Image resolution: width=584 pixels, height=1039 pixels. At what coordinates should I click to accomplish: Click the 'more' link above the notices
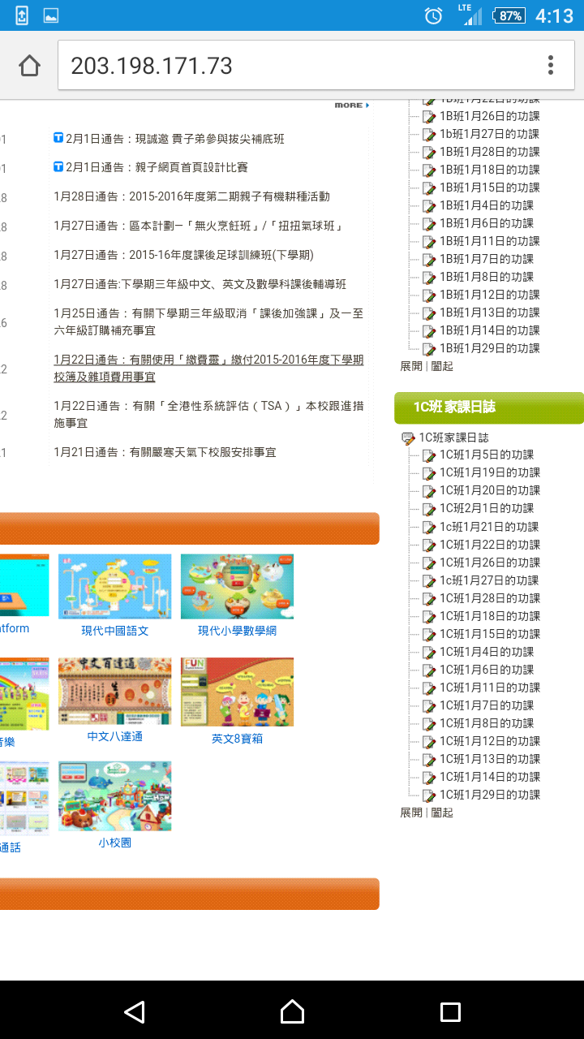pyautogui.click(x=351, y=106)
